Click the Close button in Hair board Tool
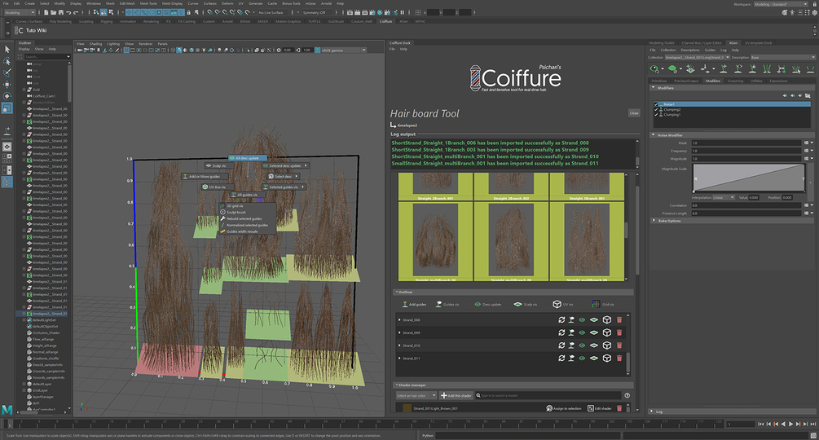The image size is (819, 440). (x=633, y=112)
